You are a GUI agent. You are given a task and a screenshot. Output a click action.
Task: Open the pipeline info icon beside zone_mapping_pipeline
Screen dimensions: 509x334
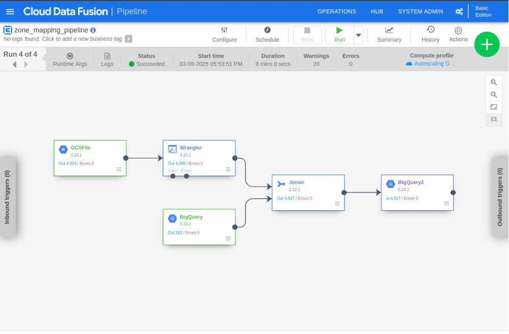tap(93, 30)
